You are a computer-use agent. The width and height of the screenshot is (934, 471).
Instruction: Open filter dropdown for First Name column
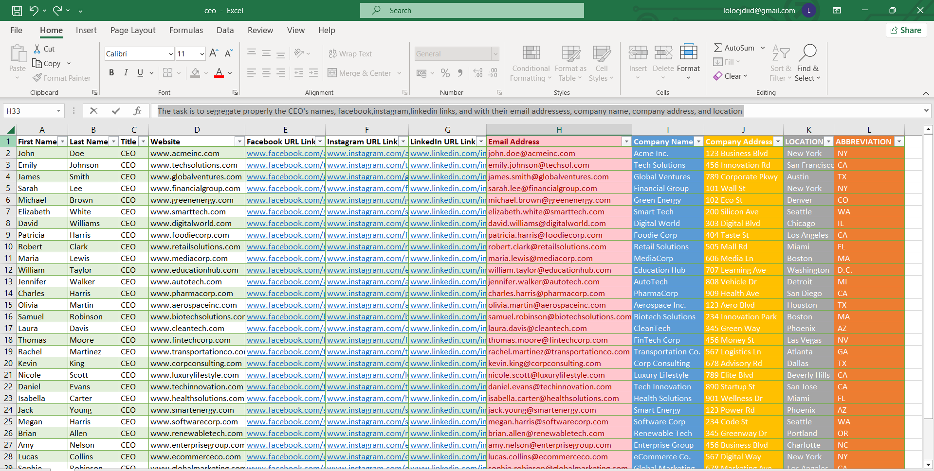(62, 141)
